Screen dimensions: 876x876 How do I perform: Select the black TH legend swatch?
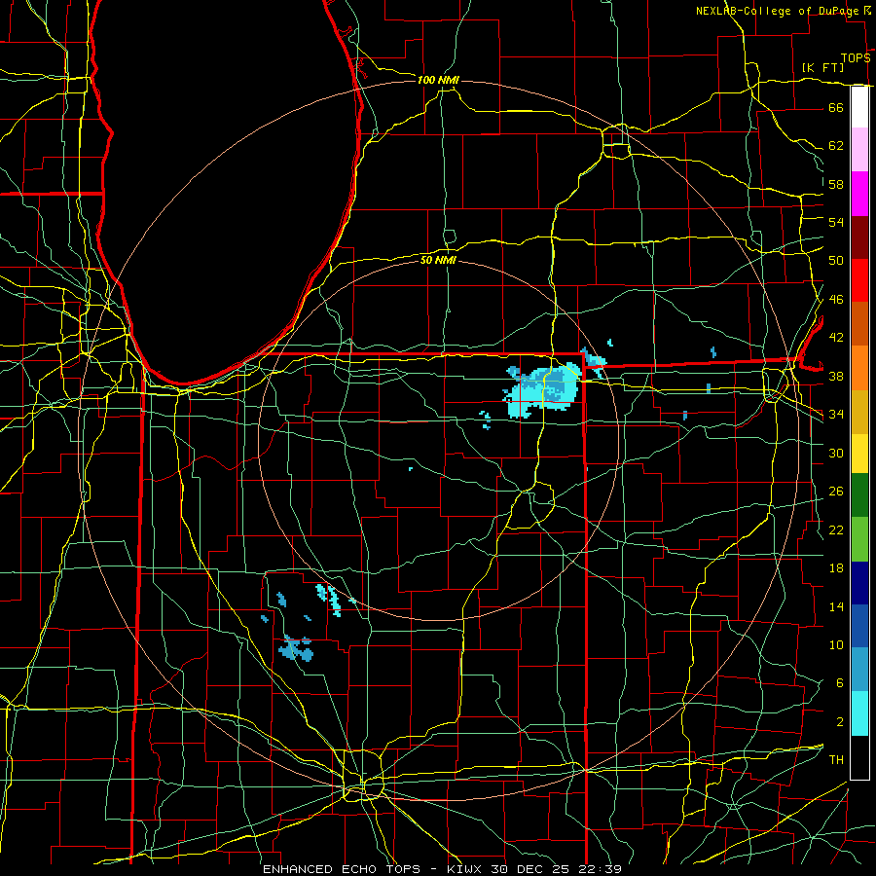pos(859,757)
